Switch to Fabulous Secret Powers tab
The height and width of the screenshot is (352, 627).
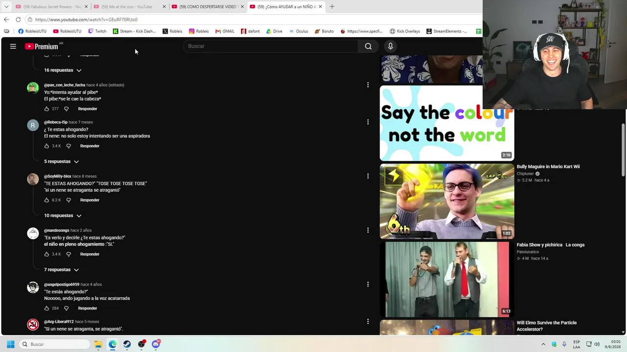point(51,6)
